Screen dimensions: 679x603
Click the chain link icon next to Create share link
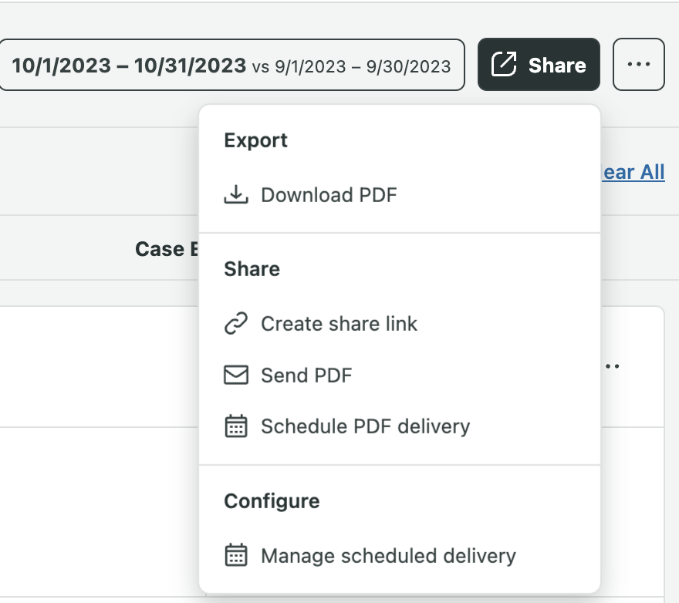[237, 323]
